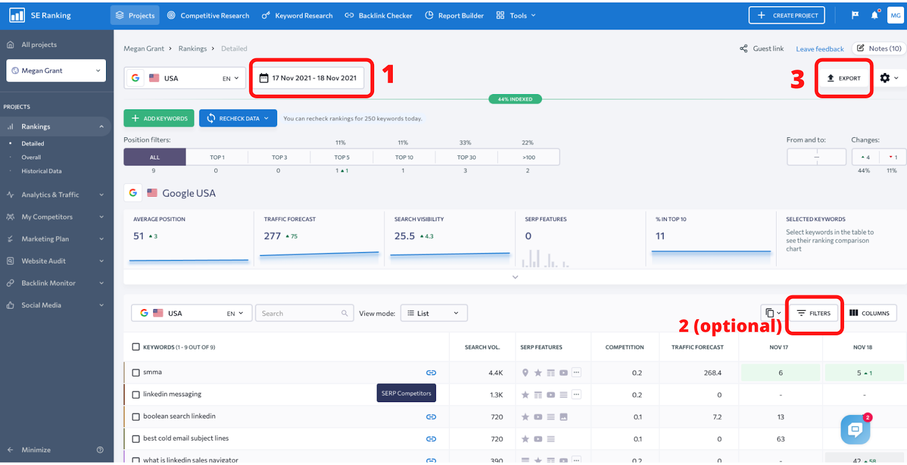Image resolution: width=907 pixels, height=465 pixels.
Task: Check the linkedin messaging keyword checkbox
Action: [136, 395]
